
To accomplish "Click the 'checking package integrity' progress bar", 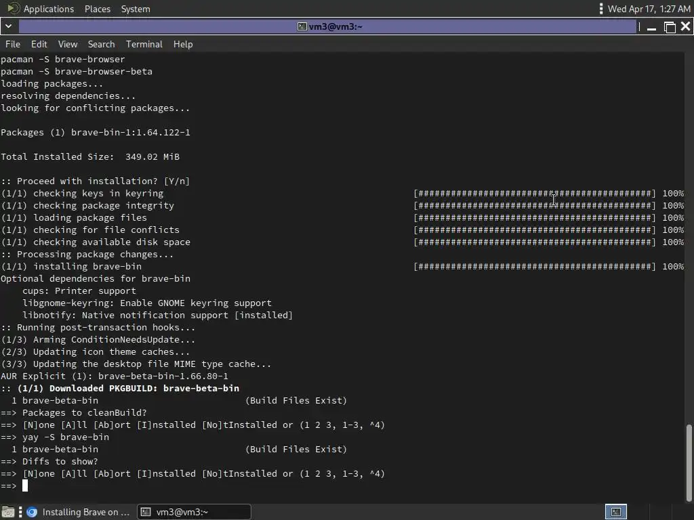I will (535, 206).
